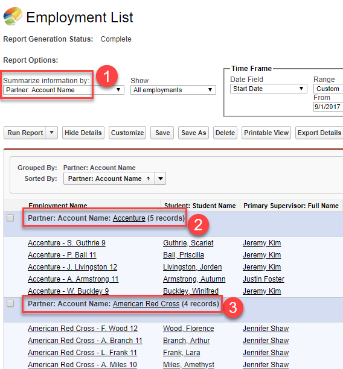
Task: Open Jennifer Shaw in the Branch row
Action: click(x=266, y=341)
